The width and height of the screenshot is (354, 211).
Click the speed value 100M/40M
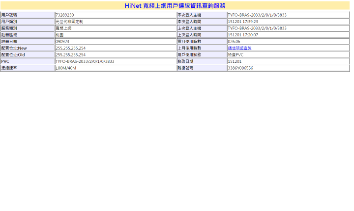pos(66,68)
